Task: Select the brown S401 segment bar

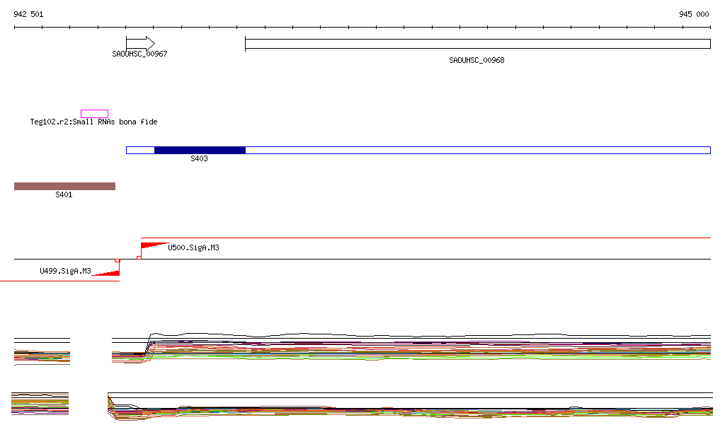Action: pos(64,187)
